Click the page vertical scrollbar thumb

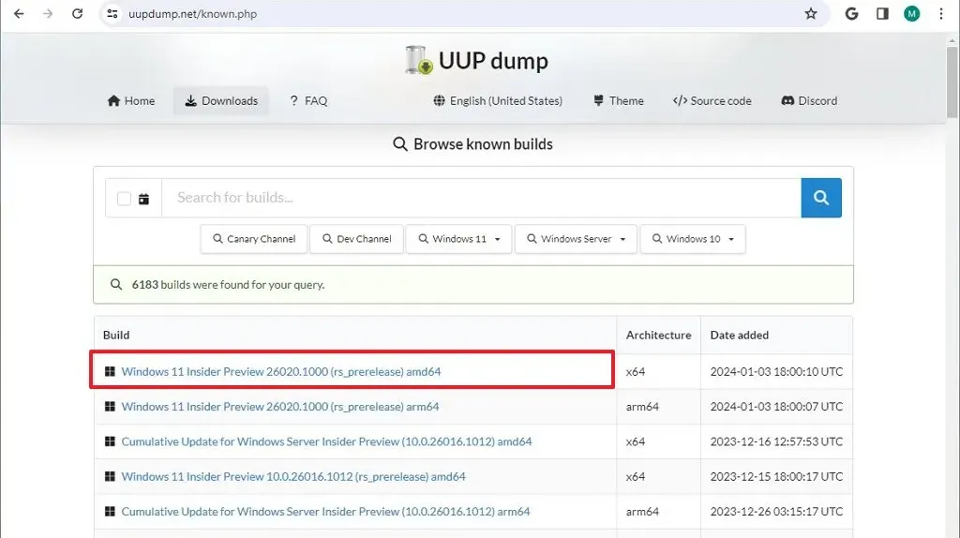952,82
